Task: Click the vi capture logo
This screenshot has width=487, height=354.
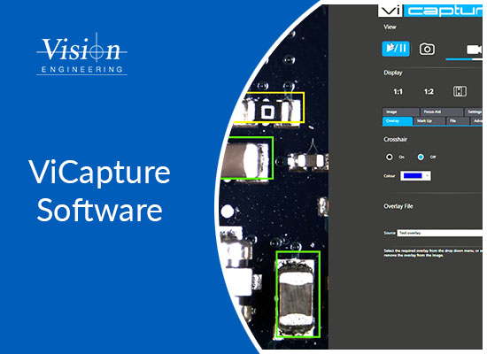Action: pyautogui.click(x=430, y=12)
